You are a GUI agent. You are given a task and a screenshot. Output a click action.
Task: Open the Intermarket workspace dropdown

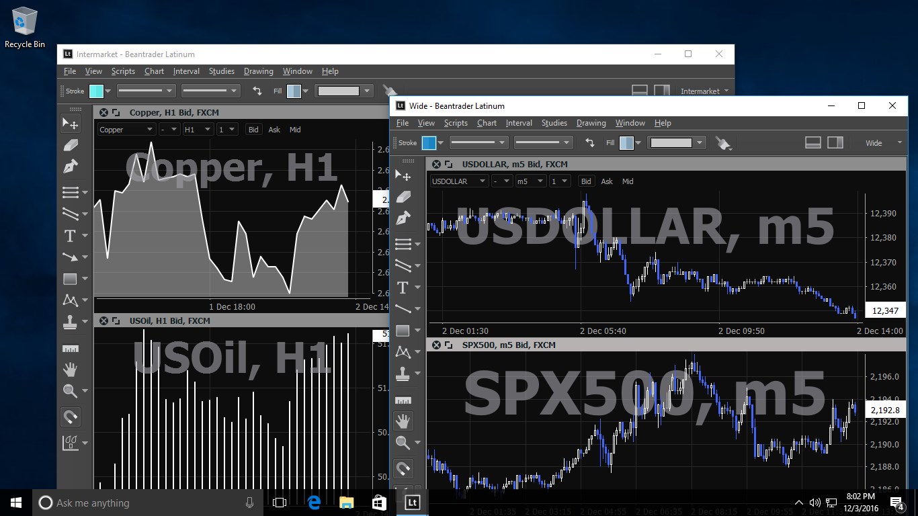click(x=704, y=91)
